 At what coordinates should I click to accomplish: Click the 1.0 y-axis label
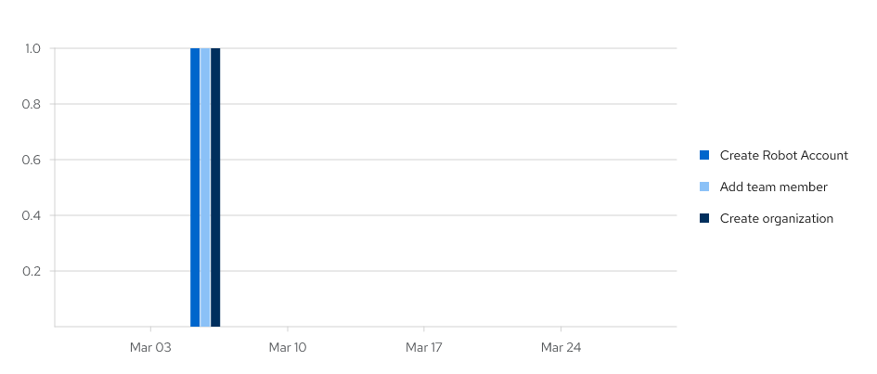[32, 48]
